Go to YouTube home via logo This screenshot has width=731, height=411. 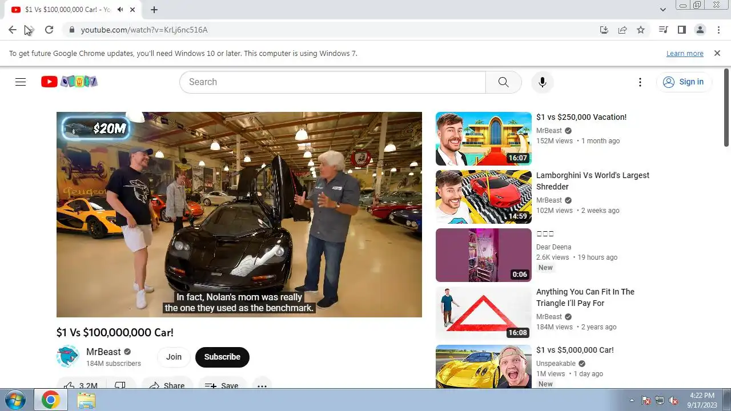[x=69, y=82]
